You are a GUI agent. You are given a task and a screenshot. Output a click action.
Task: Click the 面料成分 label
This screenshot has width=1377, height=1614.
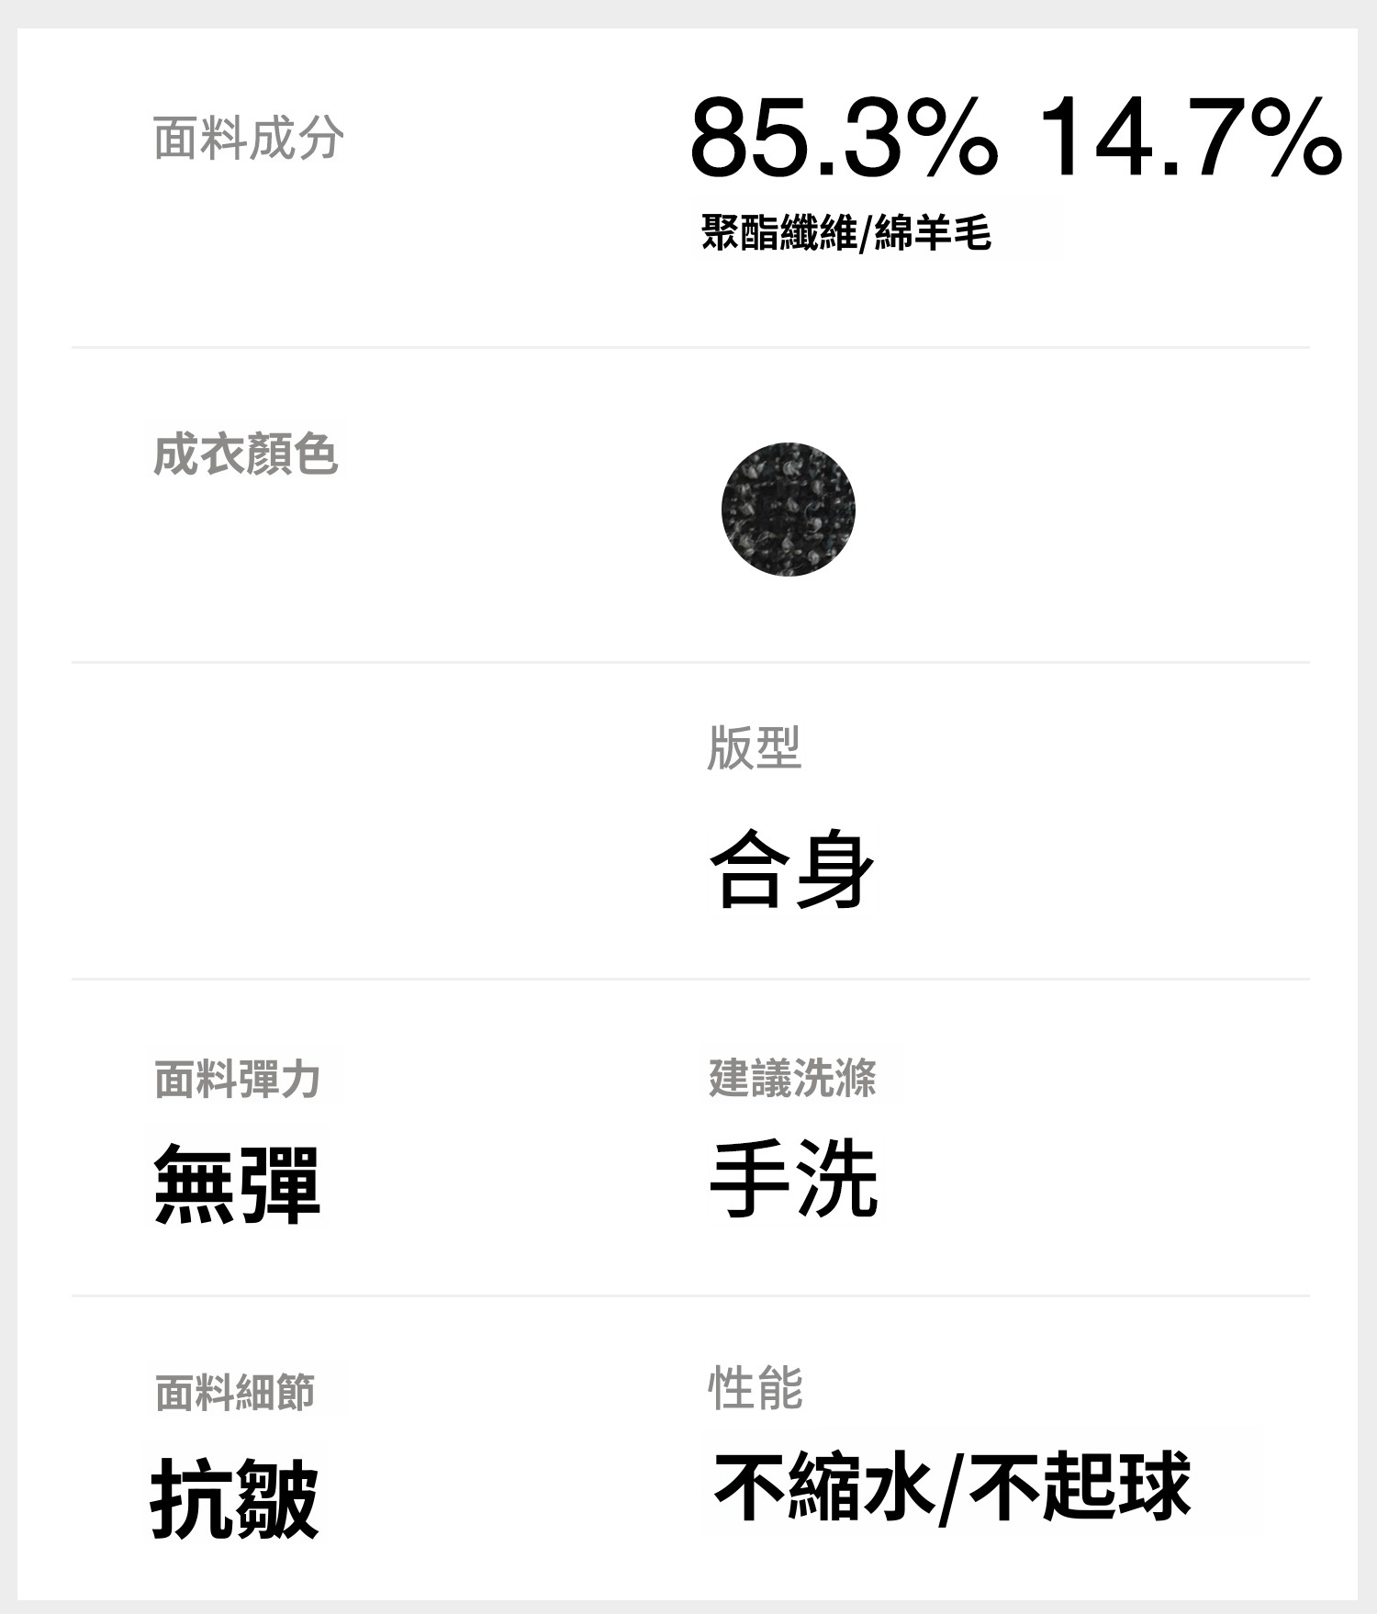coord(248,139)
